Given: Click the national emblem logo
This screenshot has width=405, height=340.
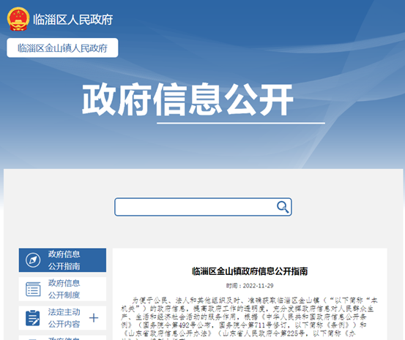Looking at the screenshot, I should coord(18,19).
